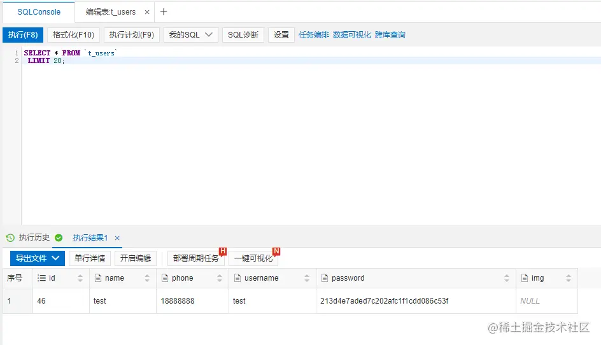Sort by the name column arrows
The width and height of the screenshot is (601, 345).
pyautogui.click(x=147, y=278)
